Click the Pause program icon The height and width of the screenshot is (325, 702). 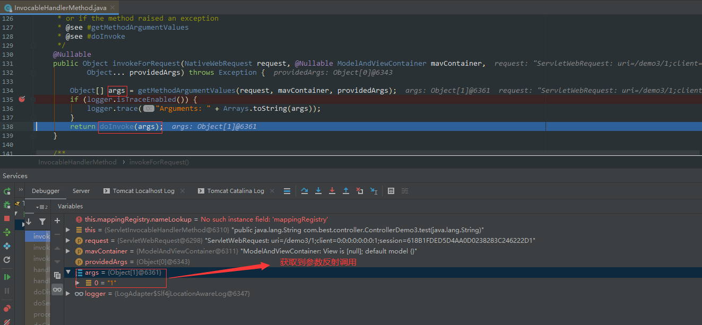pos(7,291)
